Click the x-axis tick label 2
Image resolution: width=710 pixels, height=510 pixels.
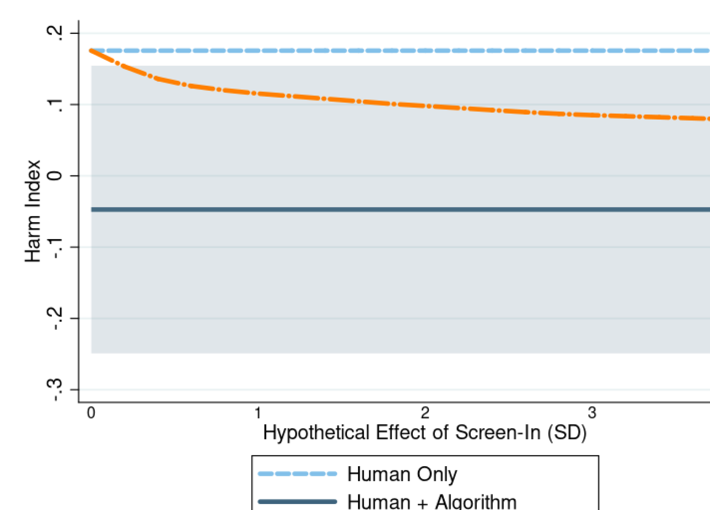click(x=425, y=413)
